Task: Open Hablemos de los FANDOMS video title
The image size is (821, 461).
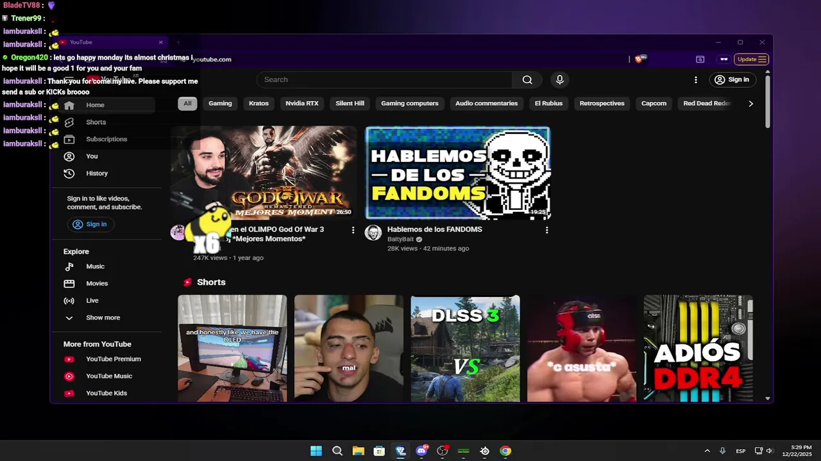Action: tap(435, 229)
